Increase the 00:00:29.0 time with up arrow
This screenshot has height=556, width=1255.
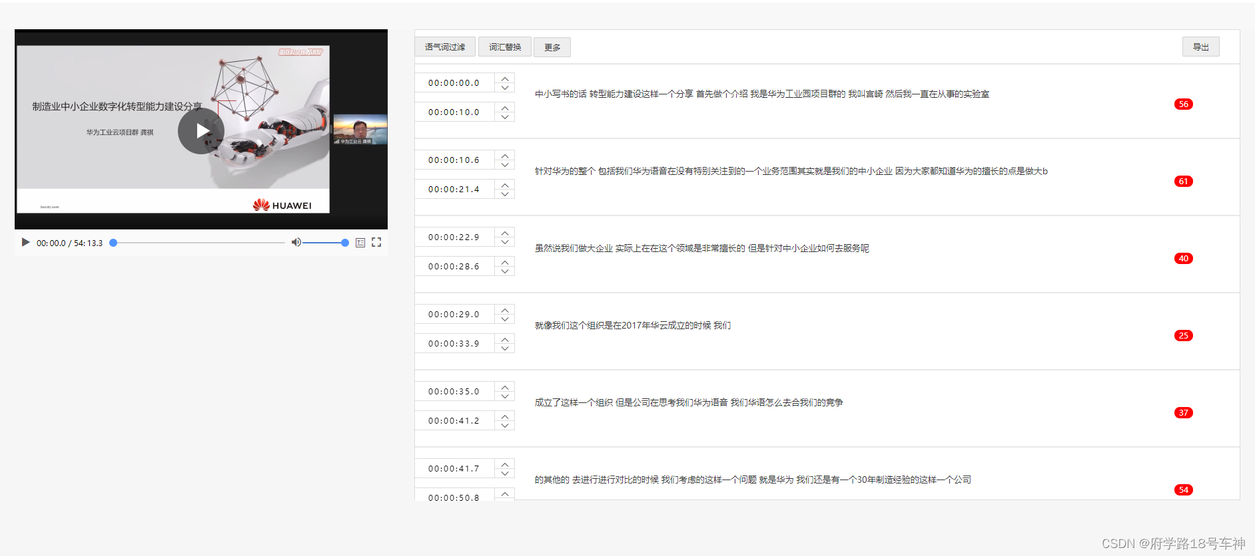(505, 309)
